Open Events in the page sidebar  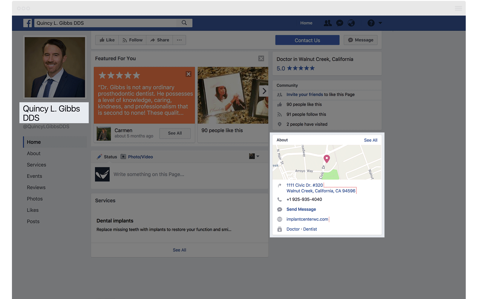click(34, 176)
